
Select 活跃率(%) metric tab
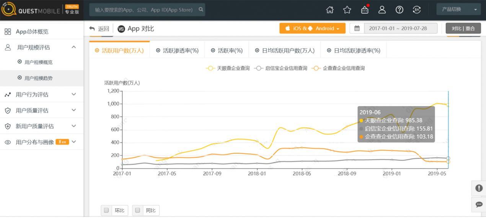click(x=227, y=50)
